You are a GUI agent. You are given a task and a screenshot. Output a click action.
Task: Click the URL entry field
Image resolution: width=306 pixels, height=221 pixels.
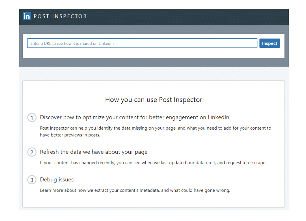click(x=142, y=43)
